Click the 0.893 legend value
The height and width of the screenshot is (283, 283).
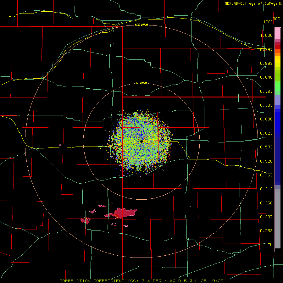266,63
